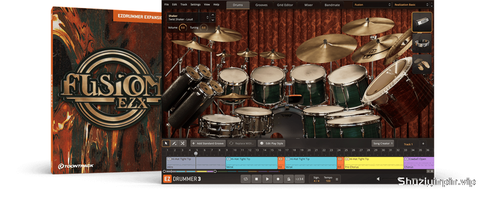486x197 pixels.
Task: Add a new track with plus button
Action: click(423, 144)
